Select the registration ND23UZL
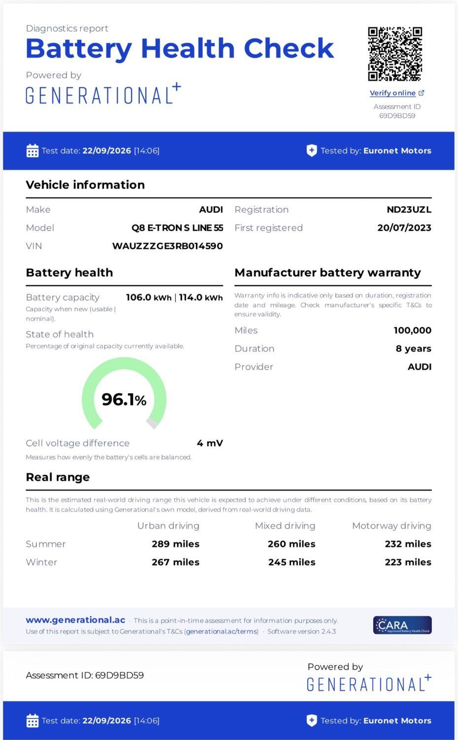This screenshot has height=740, width=458. [x=409, y=210]
